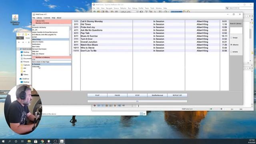Select song Who Is Stevie

pos(87,48)
